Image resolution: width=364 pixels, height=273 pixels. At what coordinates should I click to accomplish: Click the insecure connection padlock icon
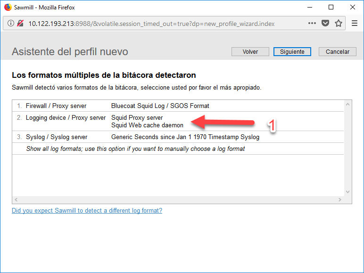pos(20,23)
